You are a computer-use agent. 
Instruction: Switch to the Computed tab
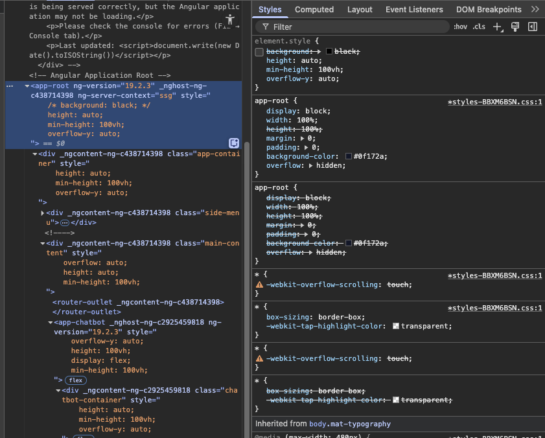(x=314, y=9)
